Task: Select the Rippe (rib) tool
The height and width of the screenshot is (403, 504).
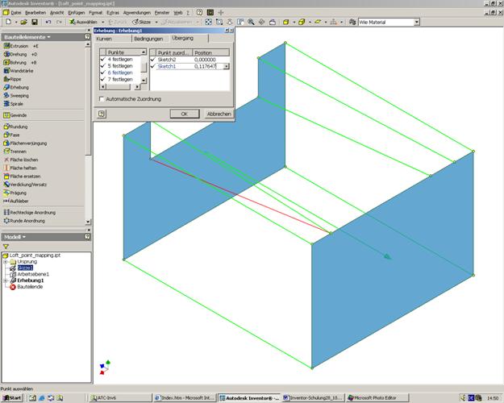Action: pos(12,79)
